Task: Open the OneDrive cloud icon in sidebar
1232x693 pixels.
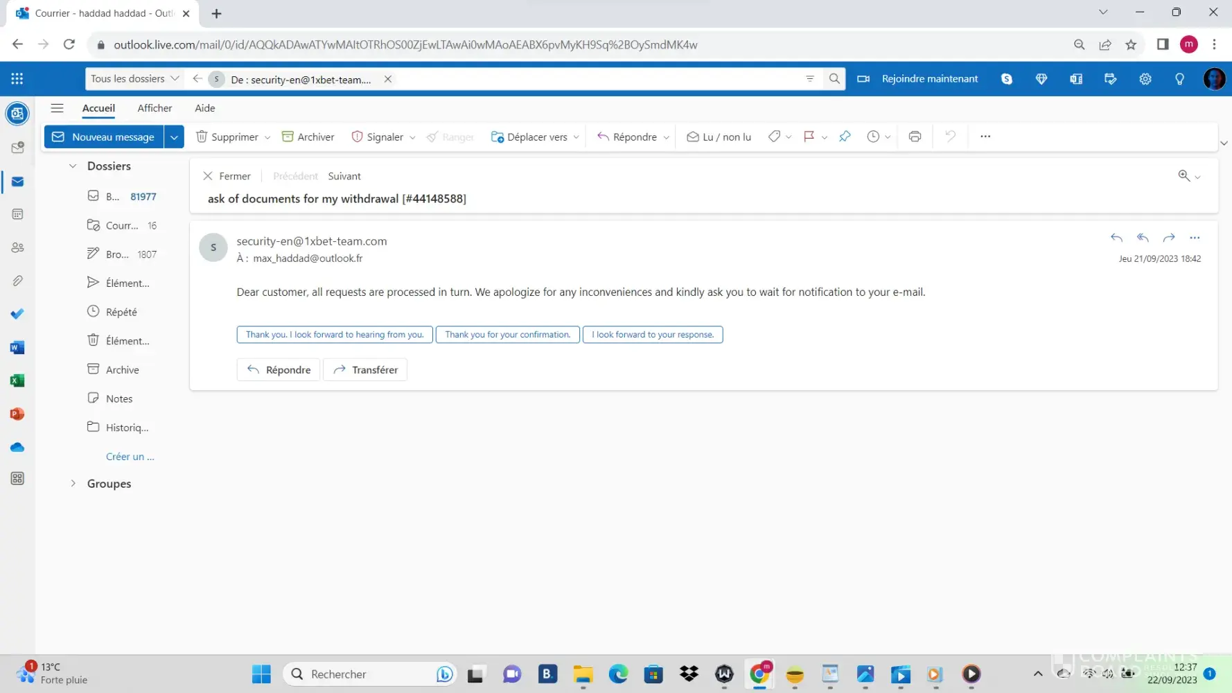Action: (x=18, y=447)
